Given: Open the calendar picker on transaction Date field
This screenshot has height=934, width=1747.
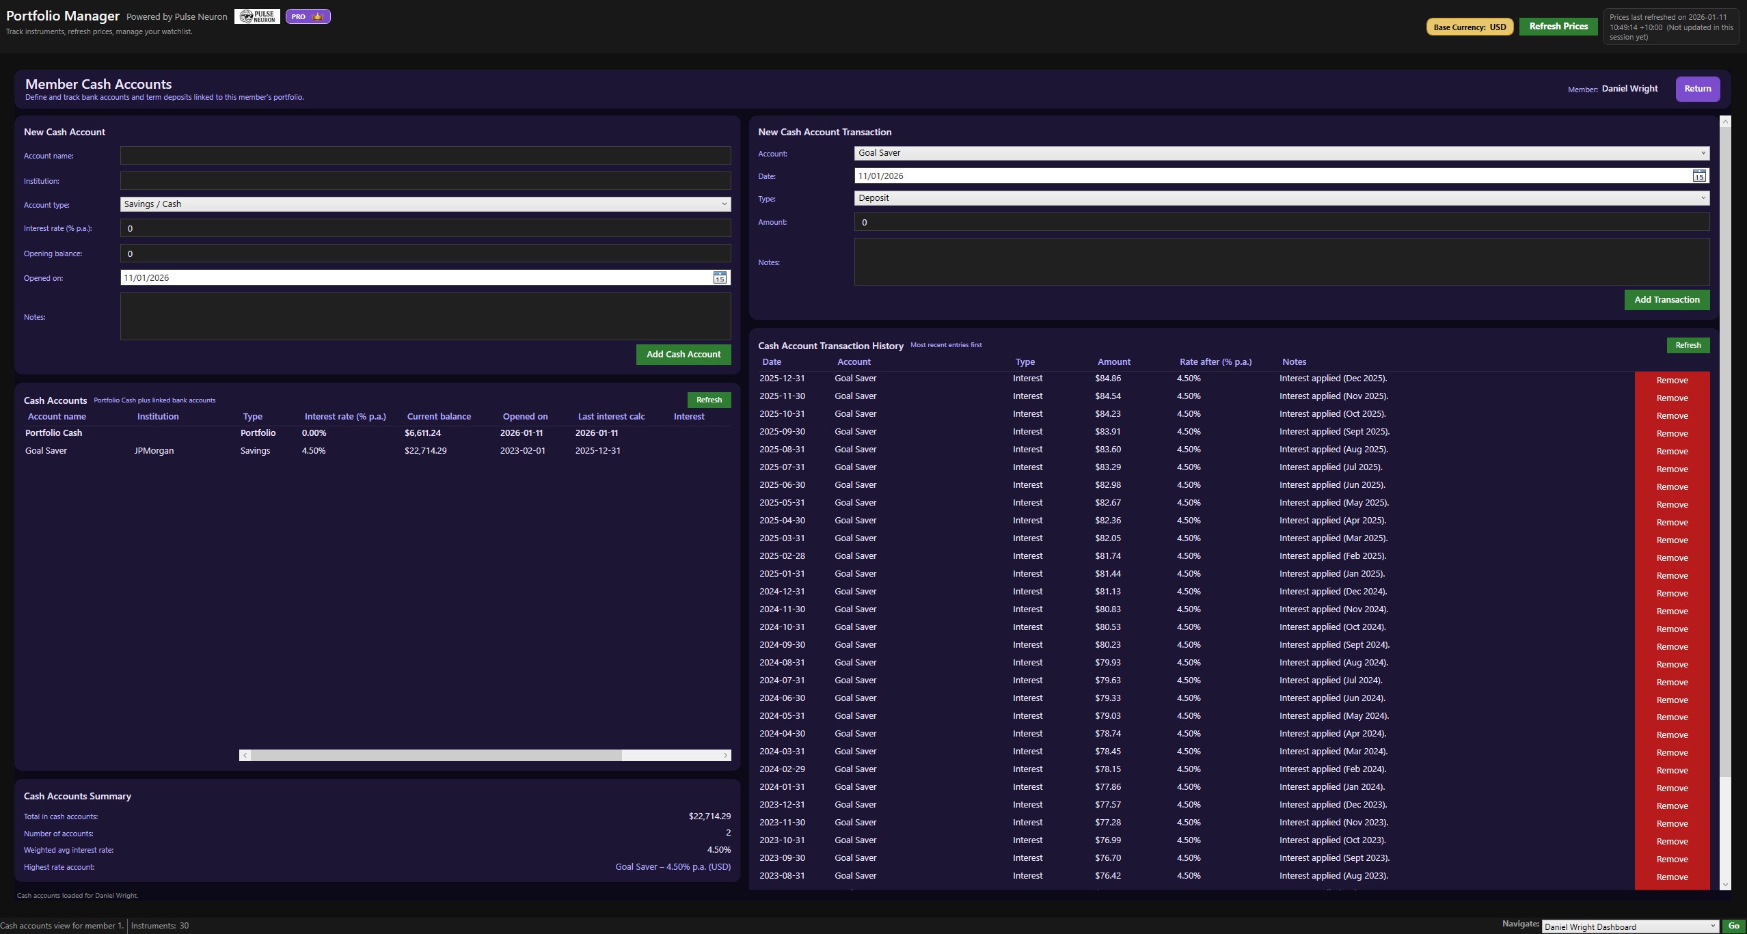Looking at the screenshot, I should click(1699, 176).
